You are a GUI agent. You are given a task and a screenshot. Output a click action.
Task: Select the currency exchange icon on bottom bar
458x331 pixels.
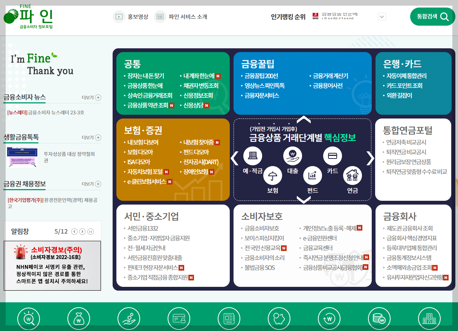tap(329, 318)
